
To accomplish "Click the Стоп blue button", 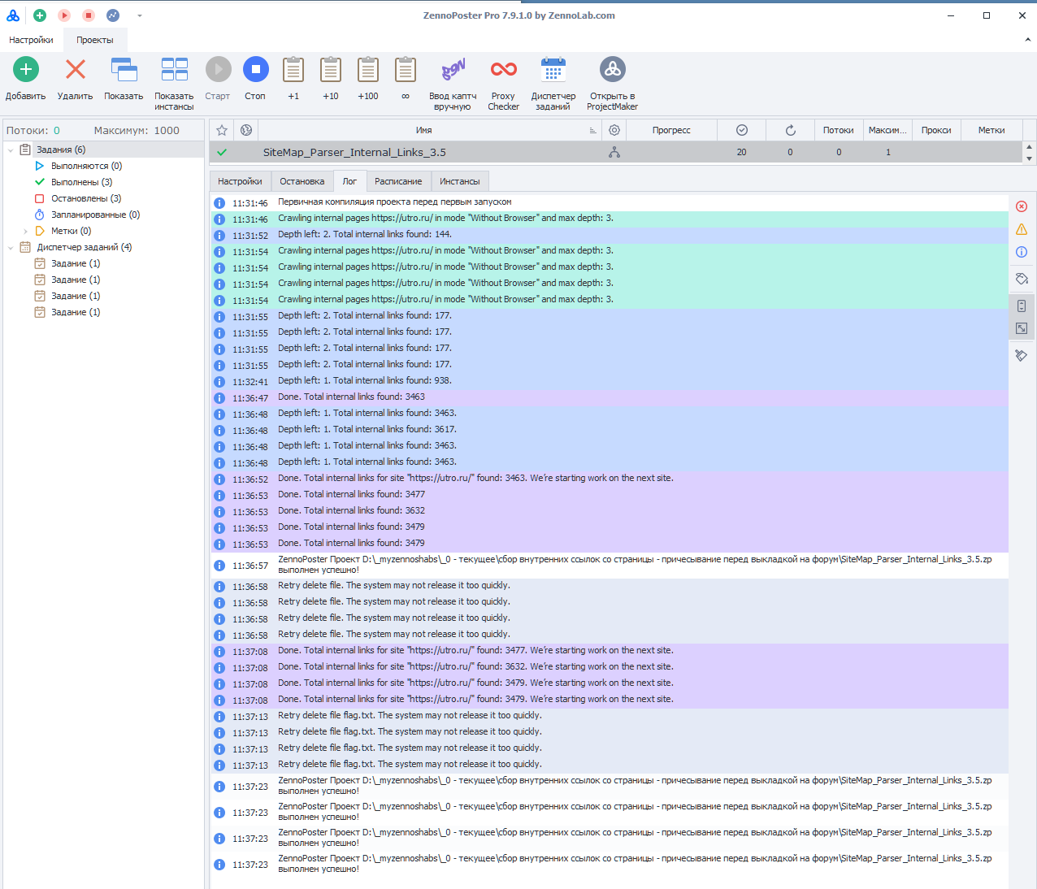I will point(255,70).
